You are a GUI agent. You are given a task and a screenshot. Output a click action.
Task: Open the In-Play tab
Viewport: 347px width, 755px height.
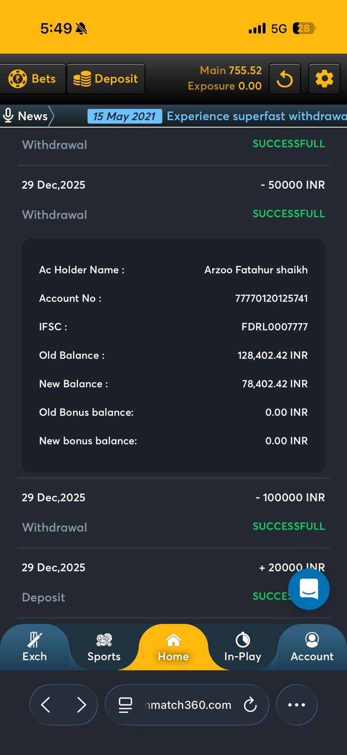[x=242, y=647]
